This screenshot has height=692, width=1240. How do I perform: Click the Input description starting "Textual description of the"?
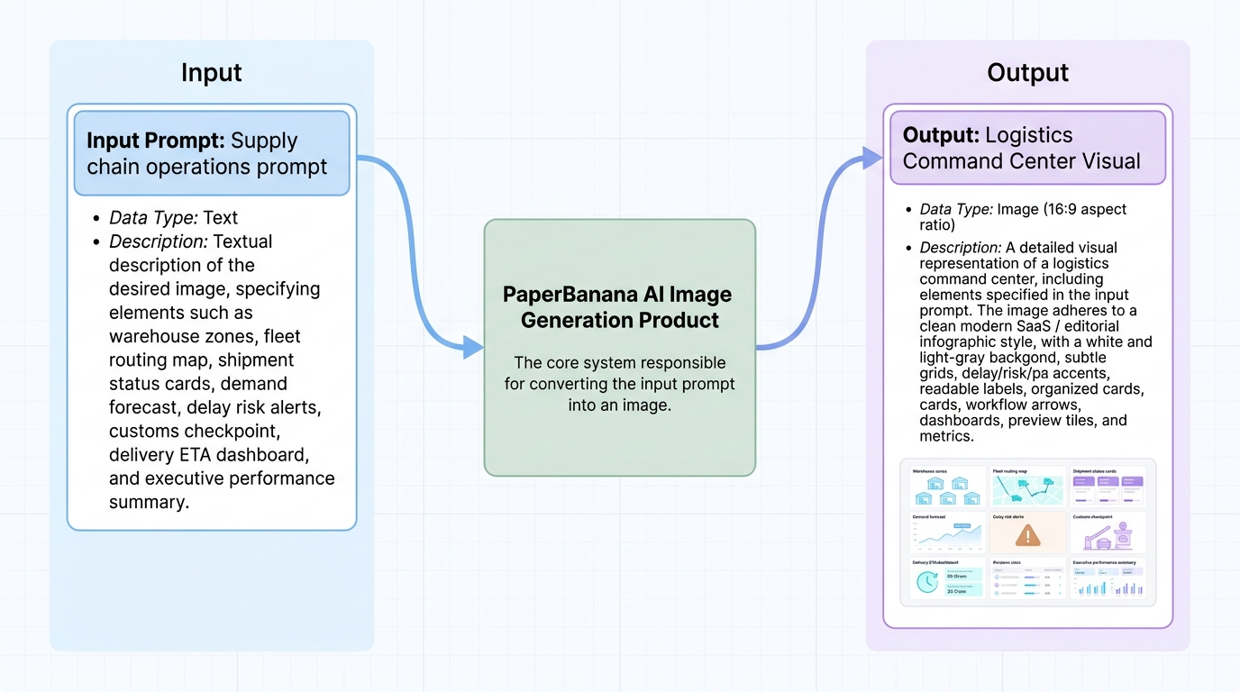tap(222, 371)
